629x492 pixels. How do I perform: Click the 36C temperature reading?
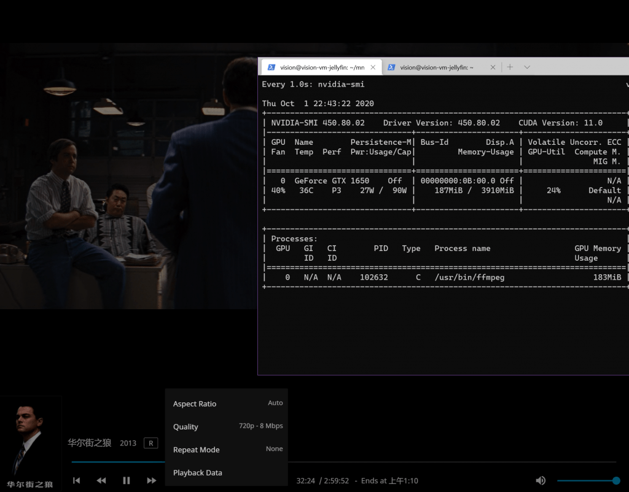(x=306, y=190)
